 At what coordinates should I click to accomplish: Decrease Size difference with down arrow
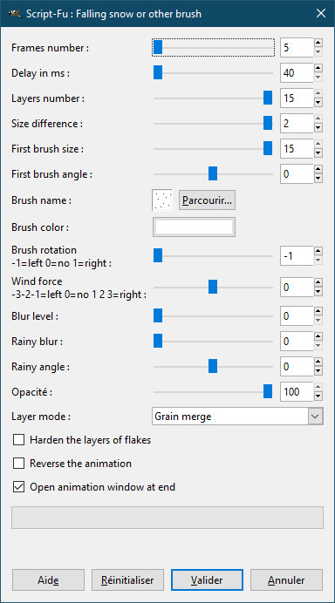pos(318,128)
